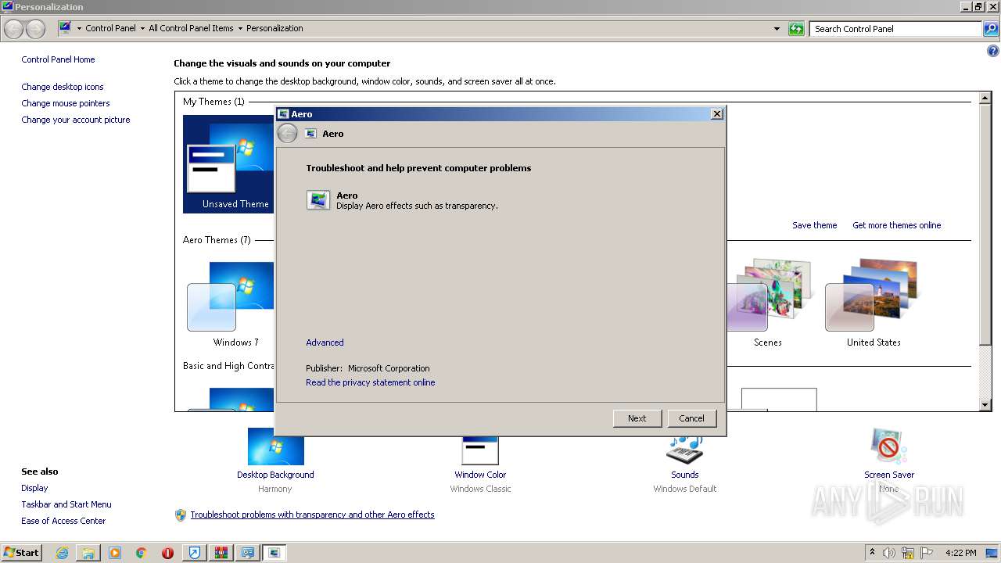Click the Personalization breadcrumb
The image size is (1001, 563).
[x=274, y=28]
